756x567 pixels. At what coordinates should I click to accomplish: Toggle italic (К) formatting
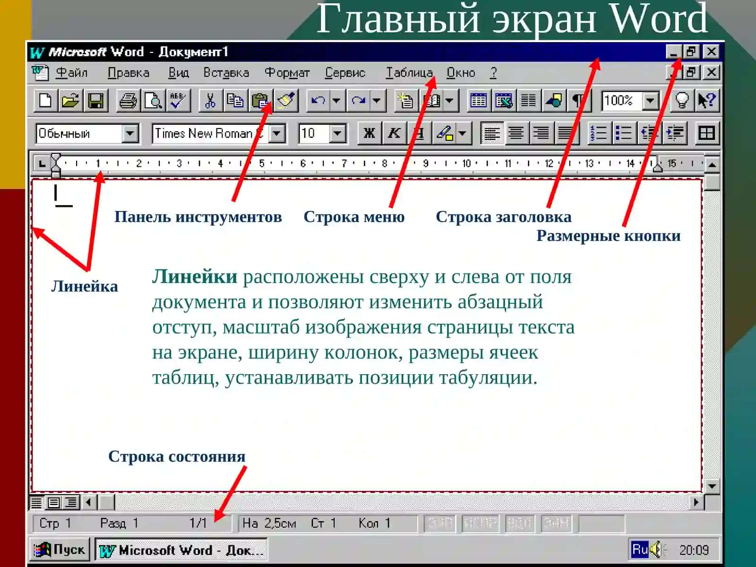point(394,133)
